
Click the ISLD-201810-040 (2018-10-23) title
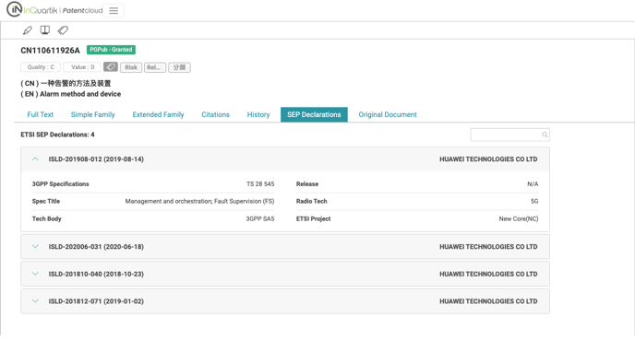96,274
